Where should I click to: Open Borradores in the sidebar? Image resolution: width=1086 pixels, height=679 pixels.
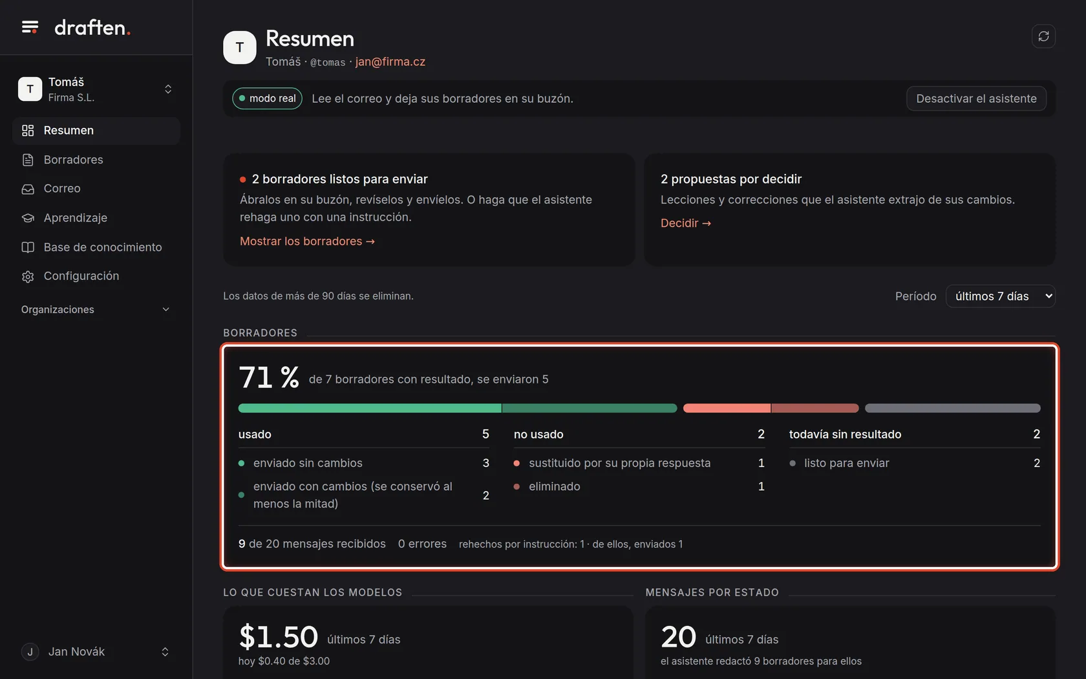(x=96, y=160)
